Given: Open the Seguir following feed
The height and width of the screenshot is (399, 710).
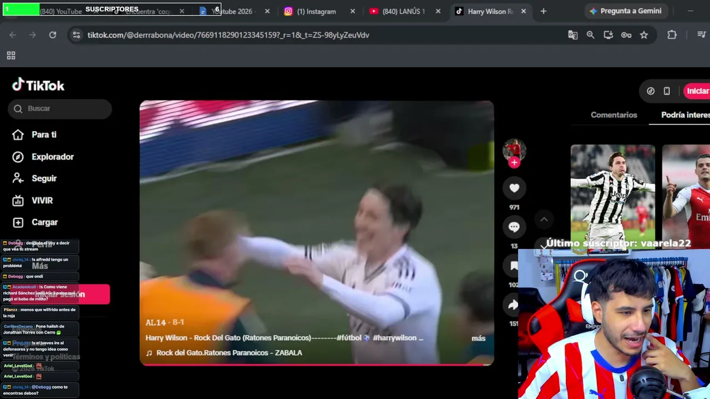Looking at the screenshot, I should click(34, 178).
